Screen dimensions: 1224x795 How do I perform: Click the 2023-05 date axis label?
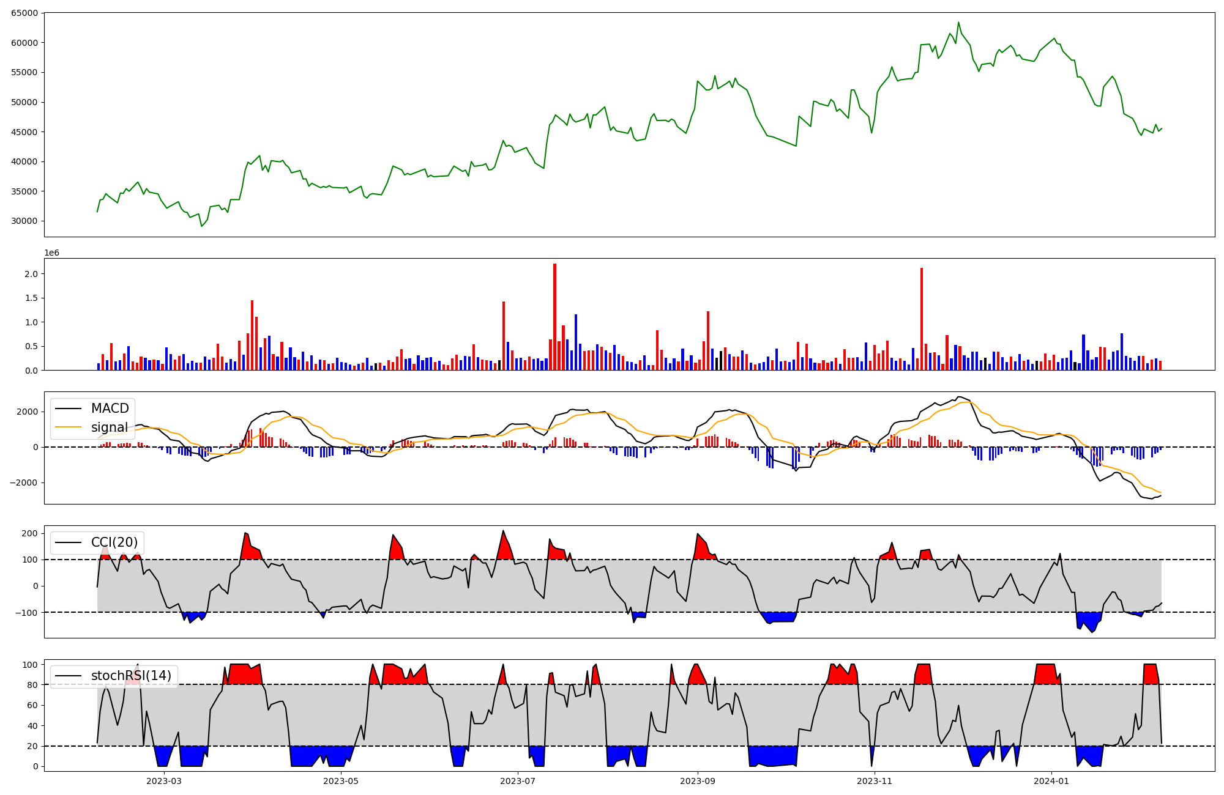point(340,781)
